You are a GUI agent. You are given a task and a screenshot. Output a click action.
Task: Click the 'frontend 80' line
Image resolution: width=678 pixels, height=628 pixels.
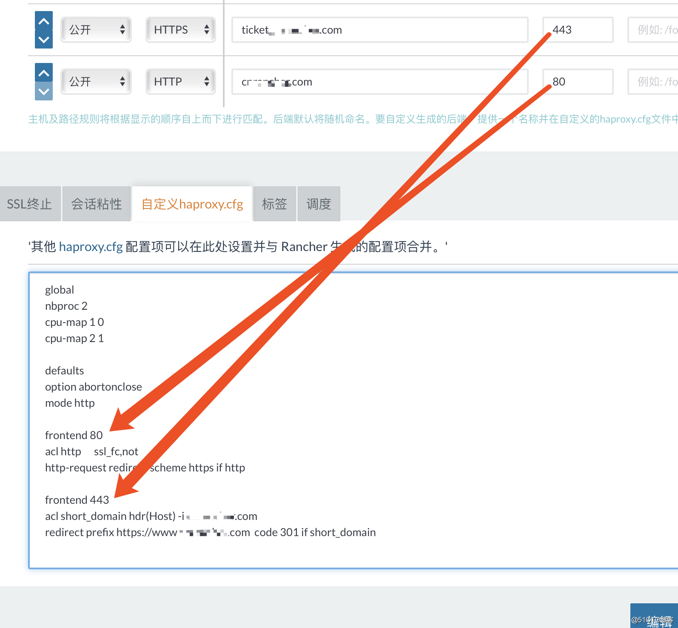pos(74,435)
